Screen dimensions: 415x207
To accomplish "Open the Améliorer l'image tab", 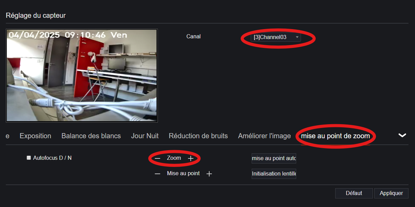I will click(264, 136).
